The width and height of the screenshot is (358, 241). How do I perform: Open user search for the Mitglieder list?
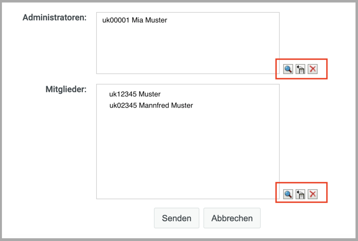288,194
